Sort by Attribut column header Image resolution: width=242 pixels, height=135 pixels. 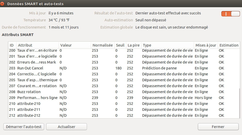coord(37,45)
